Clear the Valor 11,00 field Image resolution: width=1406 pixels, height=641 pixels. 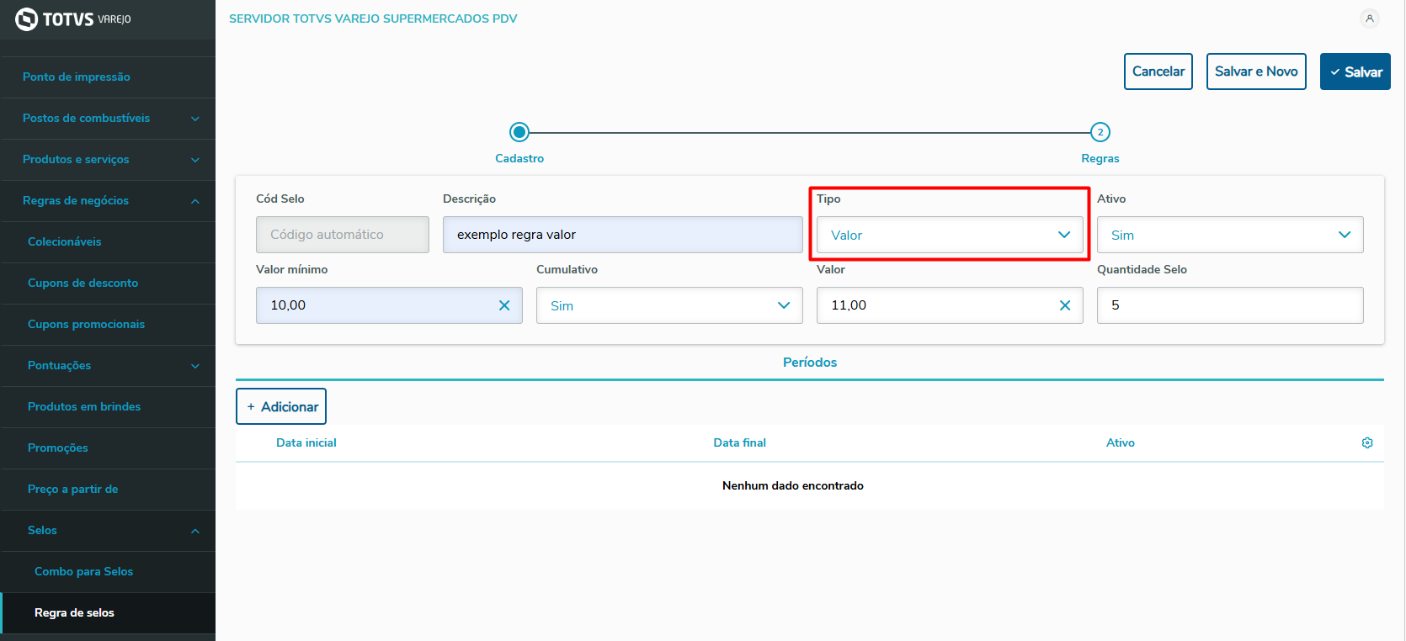(x=1065, y=305)
